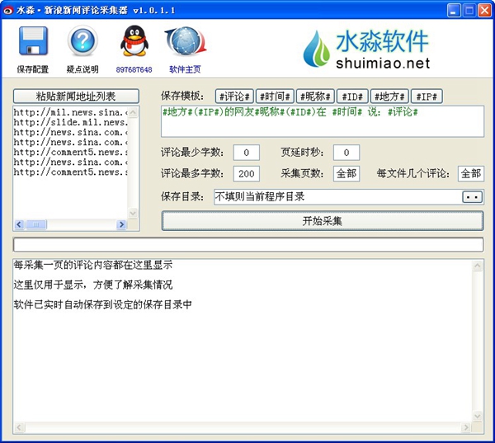Click the browse button beside save directory
The height and width of the screenshot is (443, 495).
point(472,197)
